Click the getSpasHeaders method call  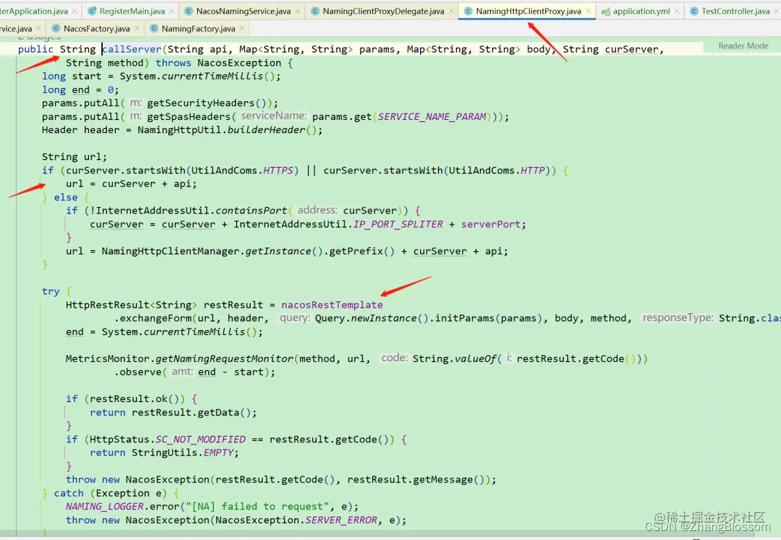(189, 116)
